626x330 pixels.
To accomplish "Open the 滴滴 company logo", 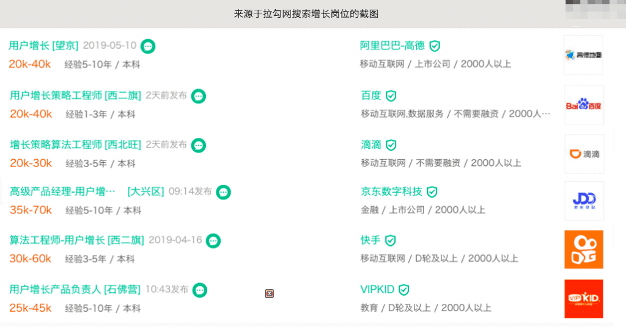I will point(584,154).
